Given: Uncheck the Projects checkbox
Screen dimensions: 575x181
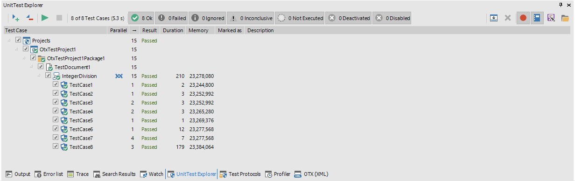Looking at the screenshot, I should coord(18,40).
